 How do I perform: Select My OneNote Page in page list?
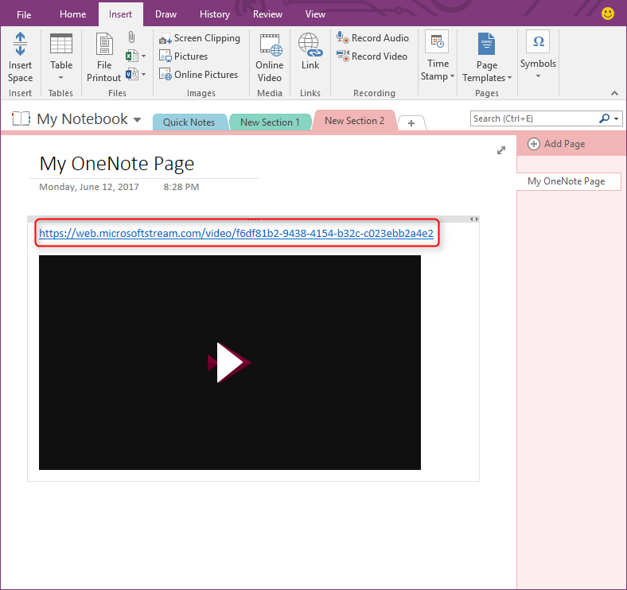point(568,181)
